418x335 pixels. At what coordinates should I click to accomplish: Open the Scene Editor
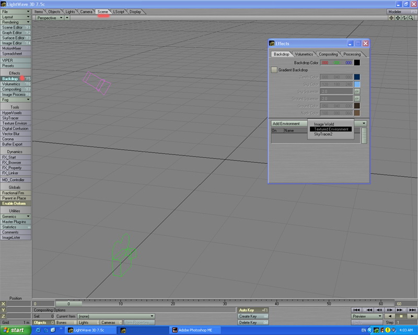click(16, 27)
